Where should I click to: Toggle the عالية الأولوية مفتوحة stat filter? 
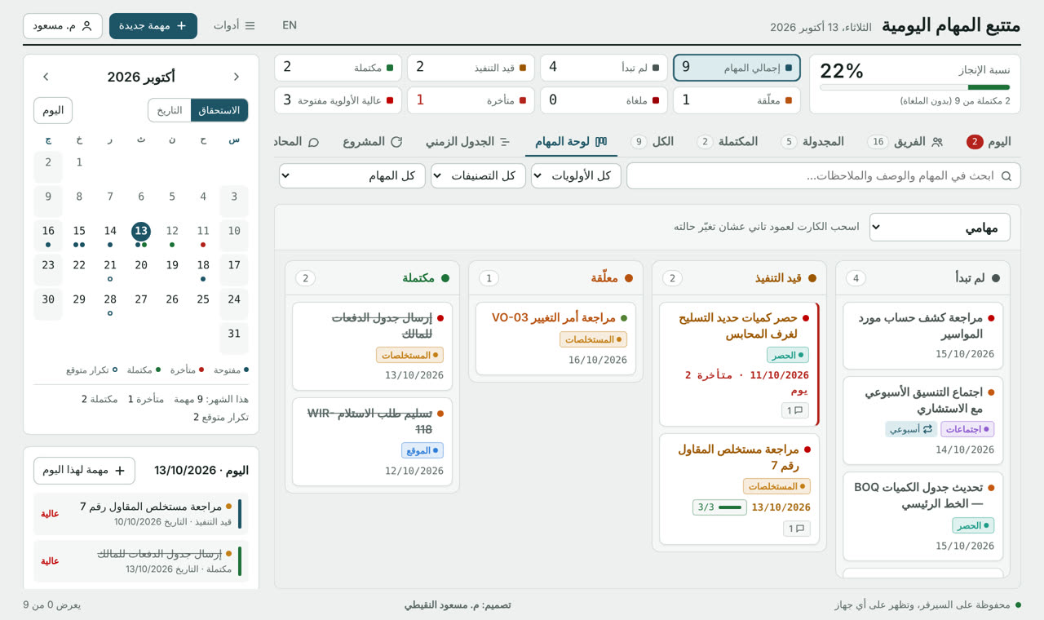tap(338, 100)
